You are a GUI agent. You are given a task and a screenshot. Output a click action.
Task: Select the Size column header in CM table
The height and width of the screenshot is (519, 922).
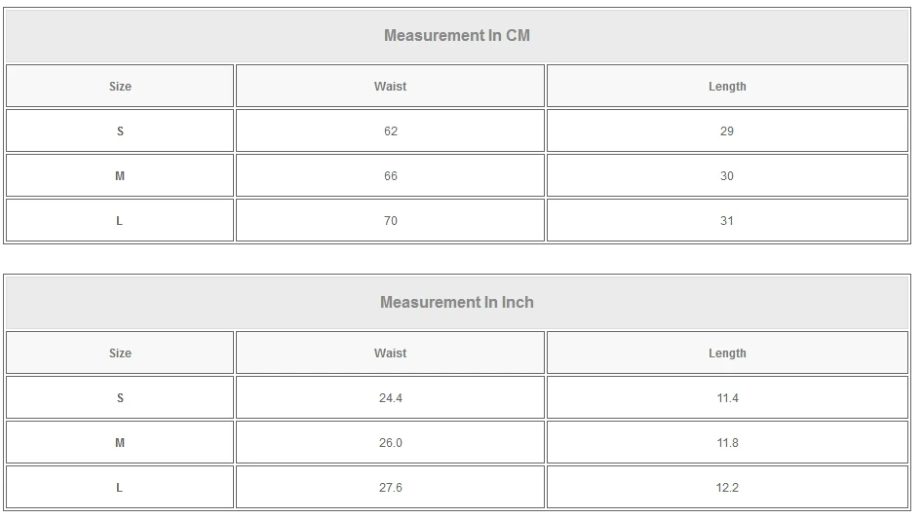pyautogui.click(x=120, y=87)
